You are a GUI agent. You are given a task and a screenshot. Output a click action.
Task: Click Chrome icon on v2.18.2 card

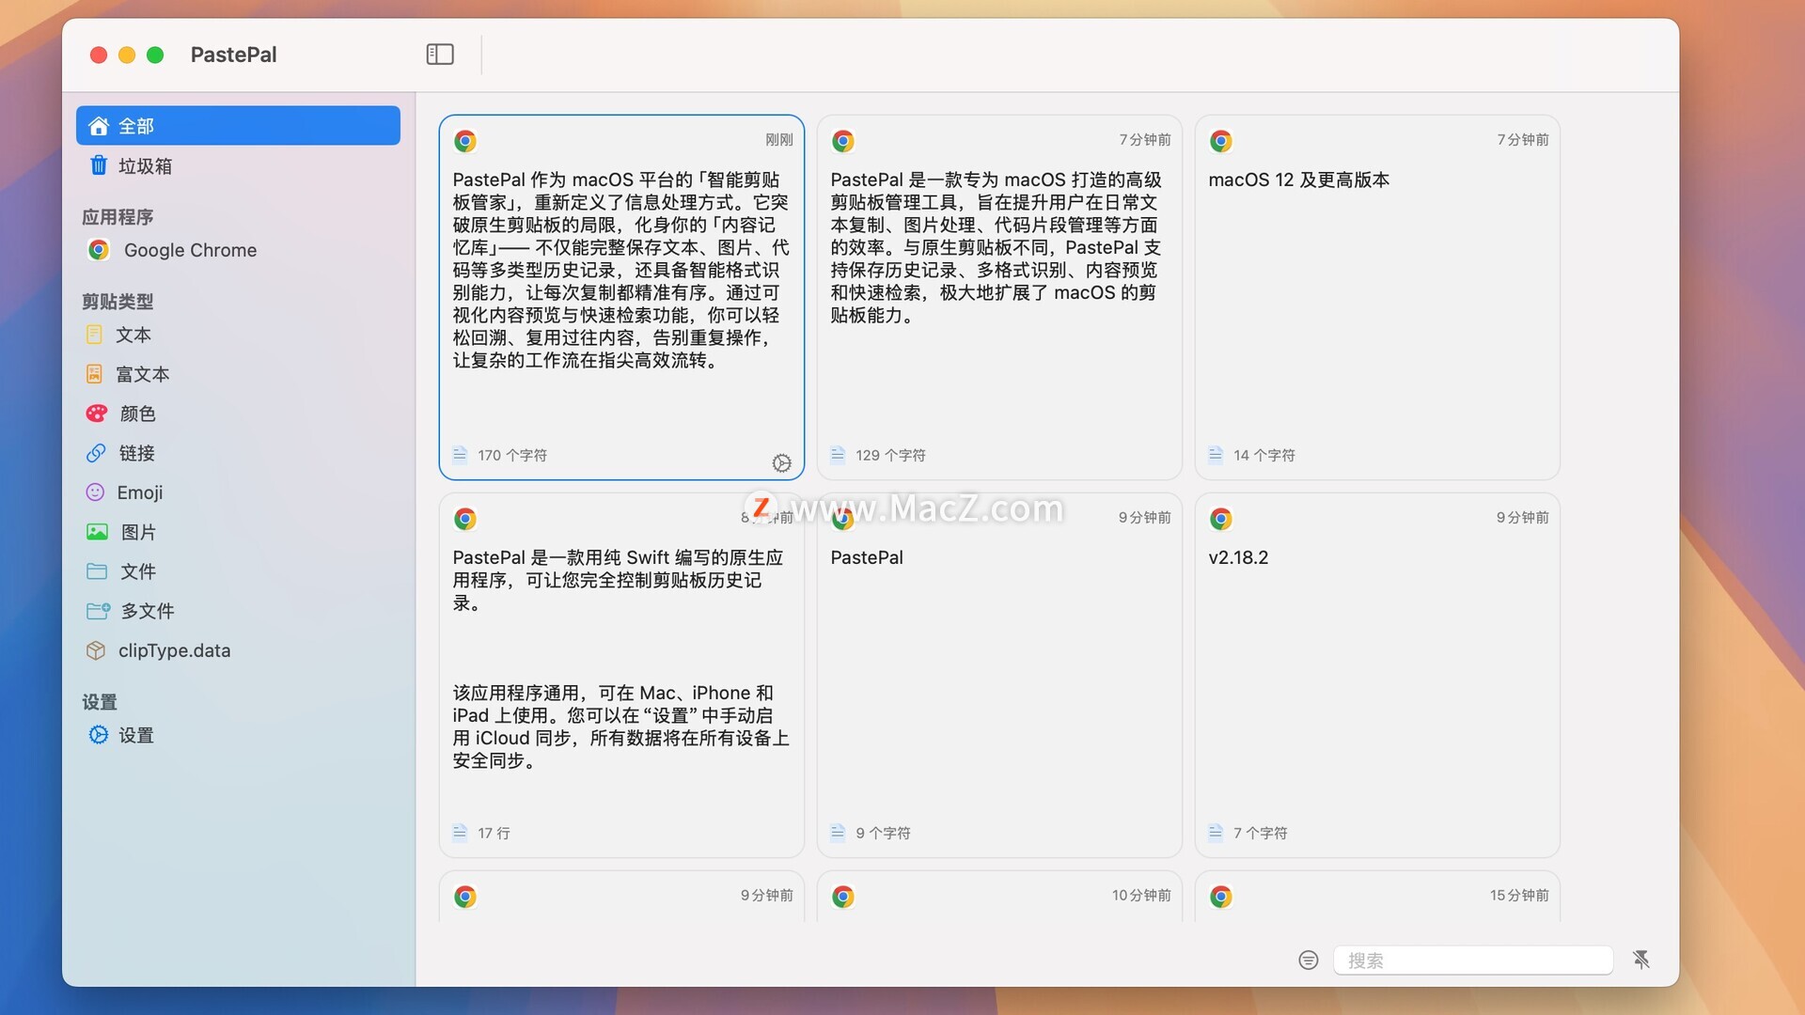[1221, 519]
